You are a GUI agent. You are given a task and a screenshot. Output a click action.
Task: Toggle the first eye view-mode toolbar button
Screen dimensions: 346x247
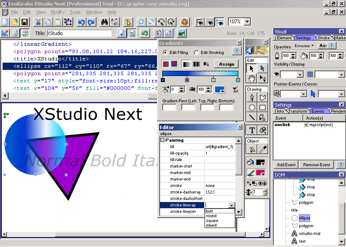[199, 22]
